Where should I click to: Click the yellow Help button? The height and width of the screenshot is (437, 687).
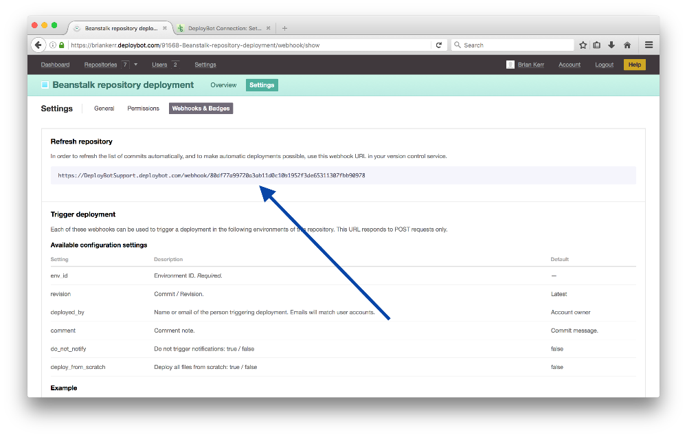634,65
